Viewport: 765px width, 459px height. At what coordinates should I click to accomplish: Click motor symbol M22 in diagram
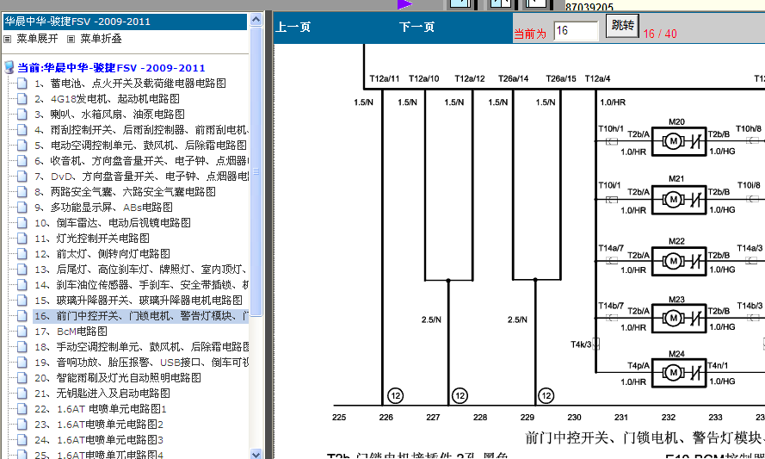679,261
